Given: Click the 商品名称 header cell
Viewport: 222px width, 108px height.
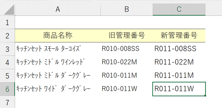Looking at the screenshot, I should pyautogui.click(x=58, y=36).
